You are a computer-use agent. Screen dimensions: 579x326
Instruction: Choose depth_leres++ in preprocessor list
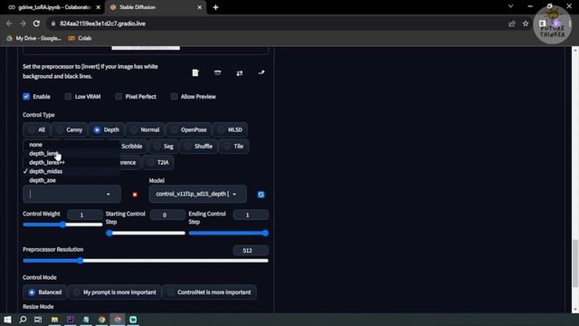71,162
